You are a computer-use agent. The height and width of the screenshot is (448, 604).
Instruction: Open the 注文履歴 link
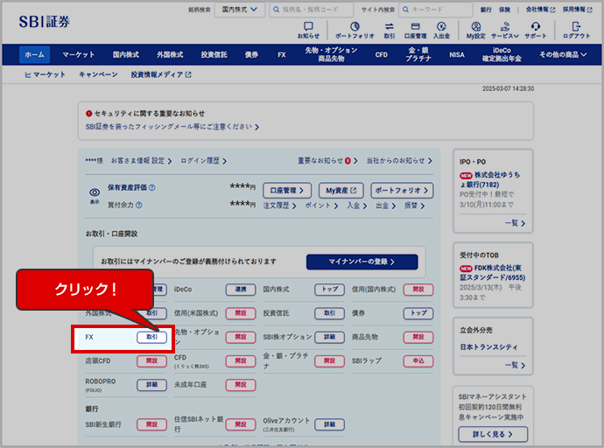point(279,206)
